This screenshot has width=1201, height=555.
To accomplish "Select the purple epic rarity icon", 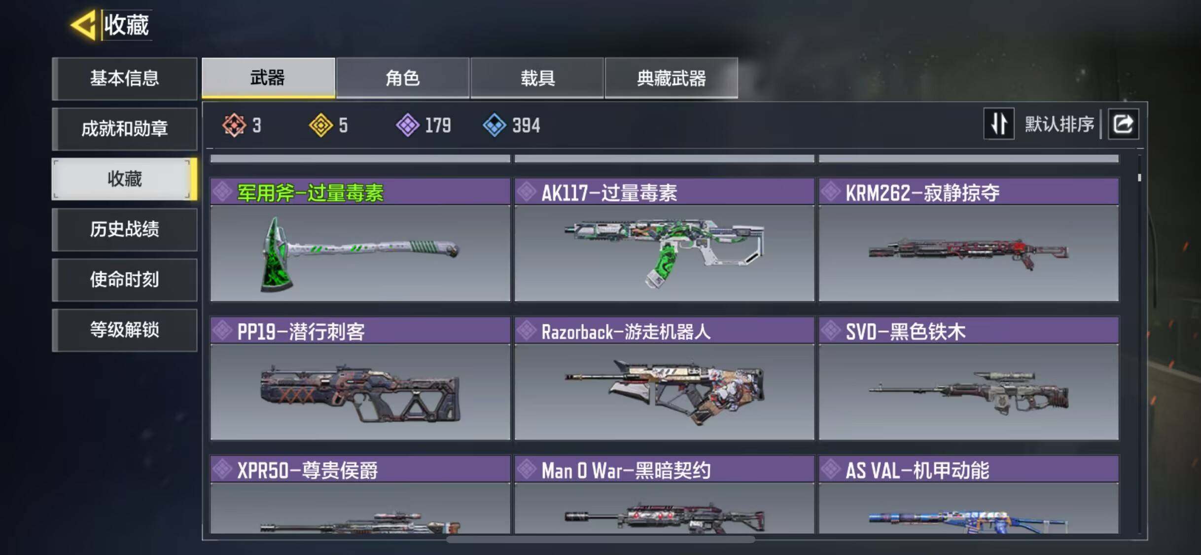I will click(x=408, y=125).
